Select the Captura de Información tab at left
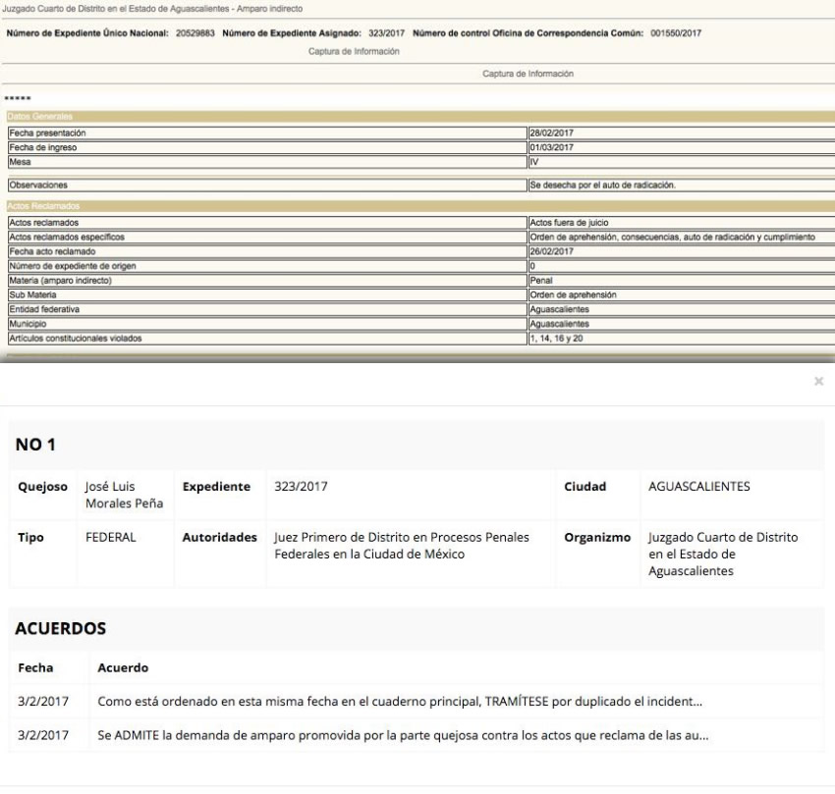This screenshot has height=794, width=835. click(x=354, y=52)
